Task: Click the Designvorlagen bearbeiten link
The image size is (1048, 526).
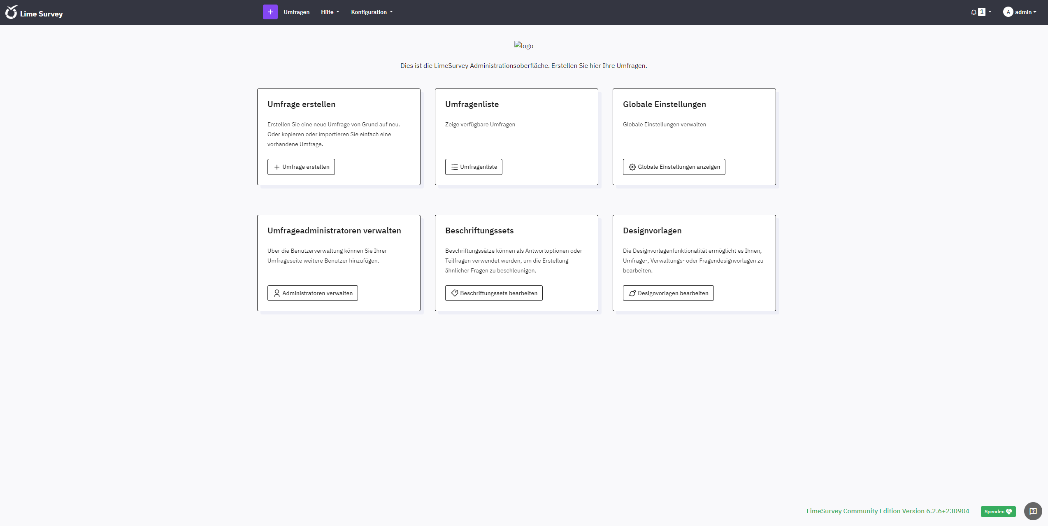Action: pyautogui.click(x=668, y=293)
